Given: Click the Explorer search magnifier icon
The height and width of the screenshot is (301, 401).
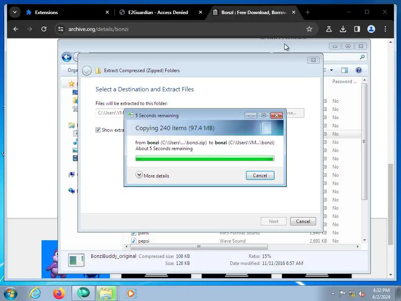Looking at the screenshot, I should [362, 57].
